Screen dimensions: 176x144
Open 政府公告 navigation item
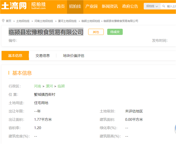[x=130, y=6]
